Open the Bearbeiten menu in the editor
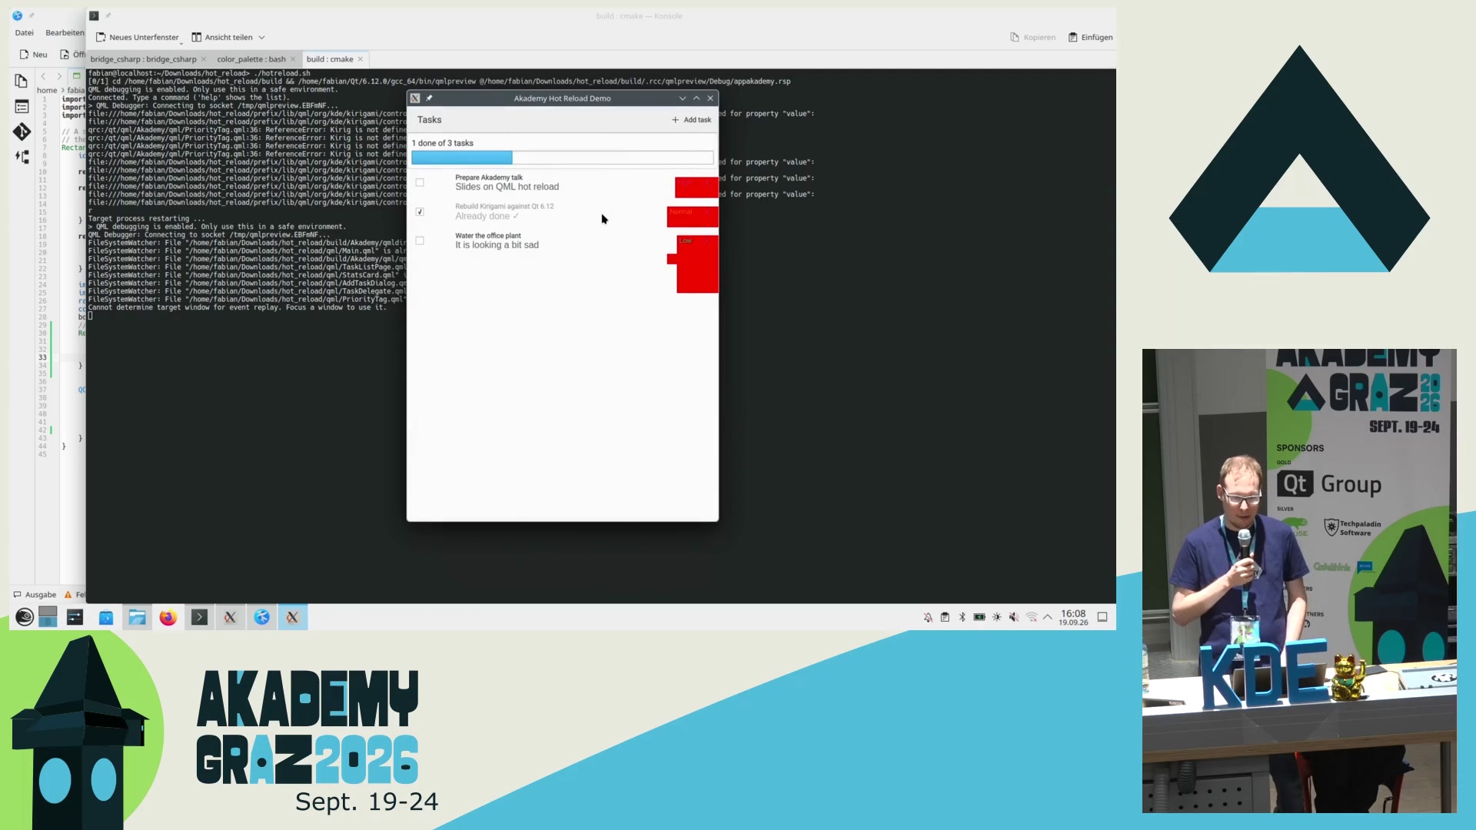The image size is (1476, 830). point(65,33)
